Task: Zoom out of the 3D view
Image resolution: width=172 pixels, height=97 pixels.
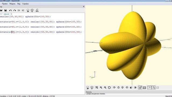Action: [x=105, y=88]
